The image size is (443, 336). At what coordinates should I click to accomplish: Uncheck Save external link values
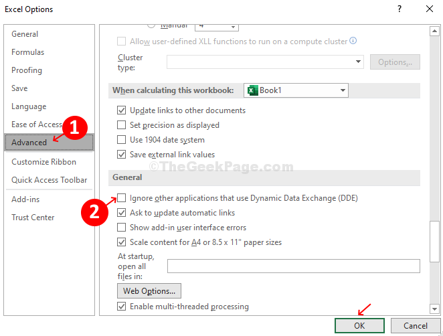coord(122,155)
